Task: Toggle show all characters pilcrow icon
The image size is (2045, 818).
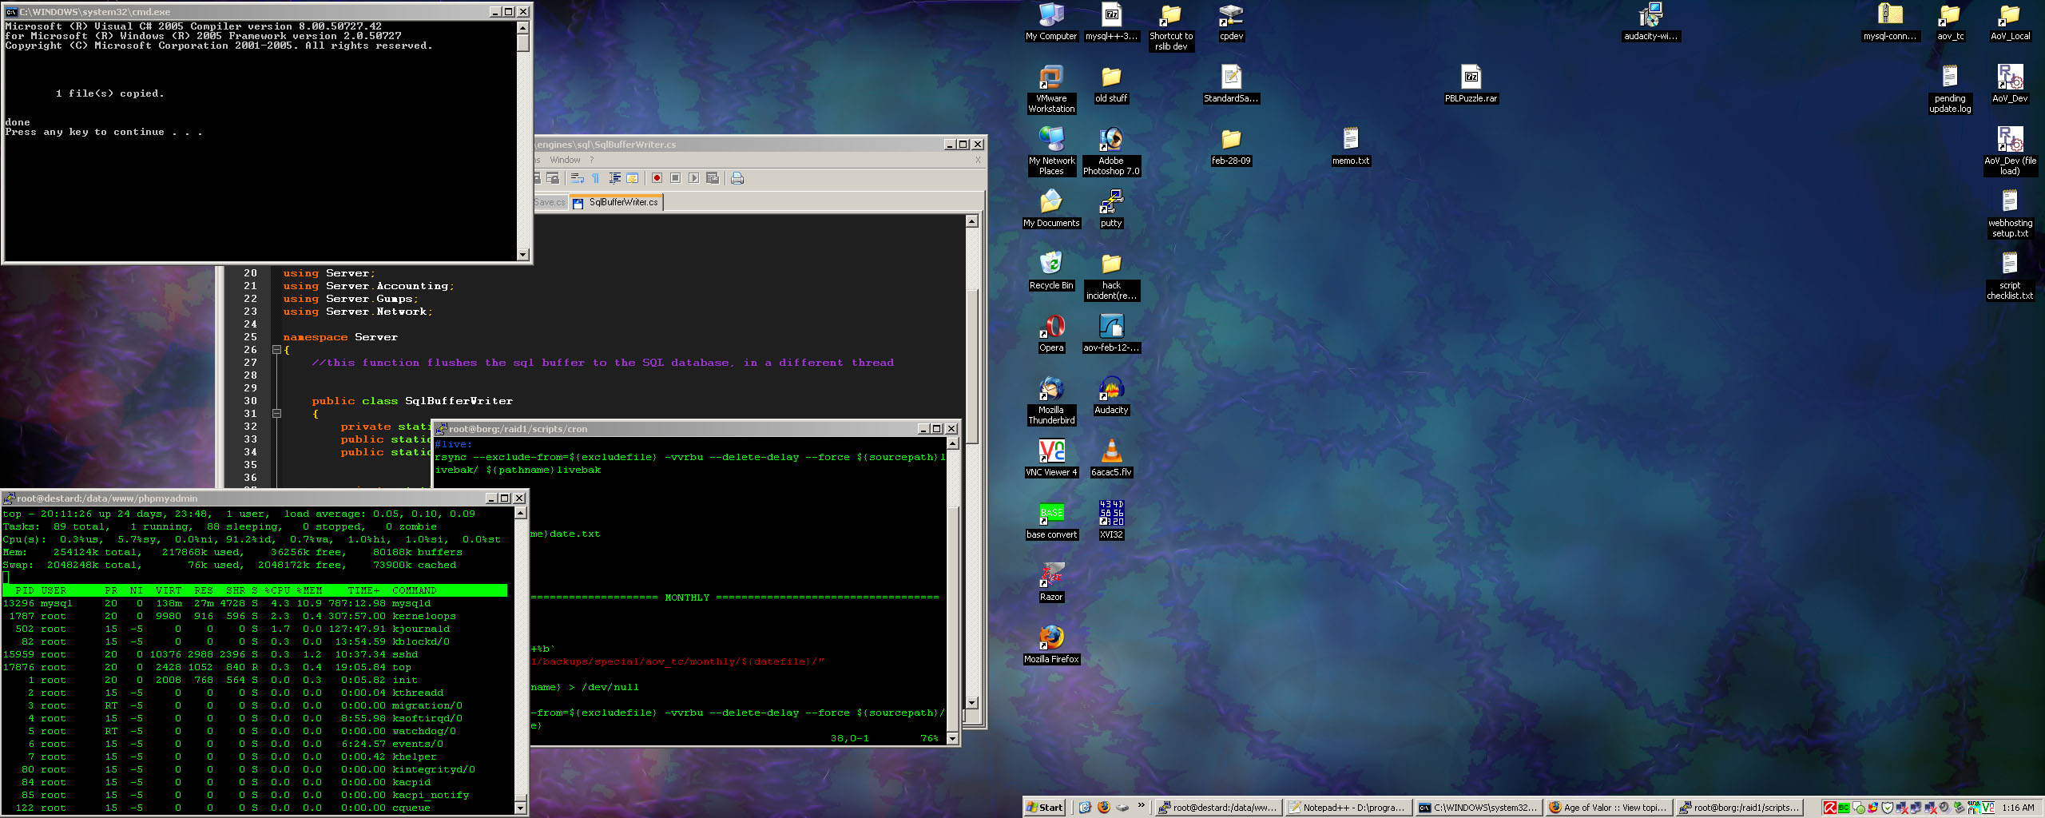Action: pyautogui.click(x=595, y=178)
